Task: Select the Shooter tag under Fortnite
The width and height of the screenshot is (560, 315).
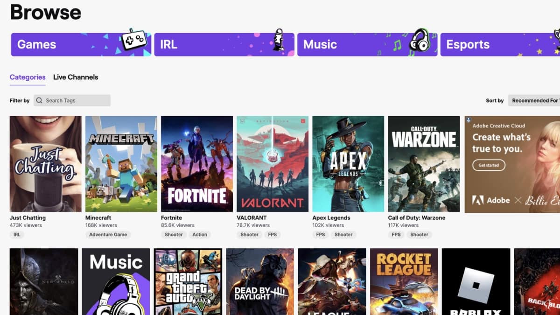Action: tap(174, 235)
